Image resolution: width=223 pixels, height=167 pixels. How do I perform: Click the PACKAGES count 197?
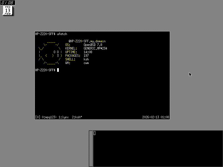[x=86, y=56]
